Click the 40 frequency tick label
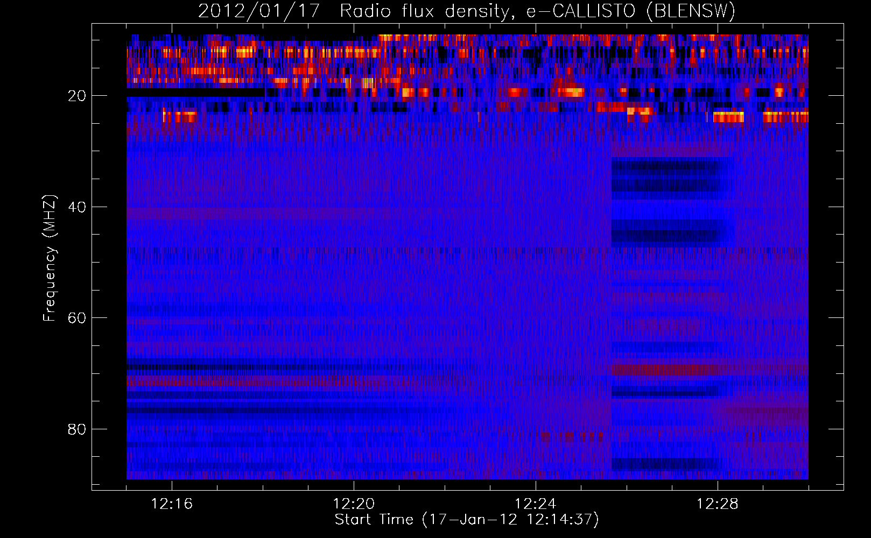 tap(78, 207)
